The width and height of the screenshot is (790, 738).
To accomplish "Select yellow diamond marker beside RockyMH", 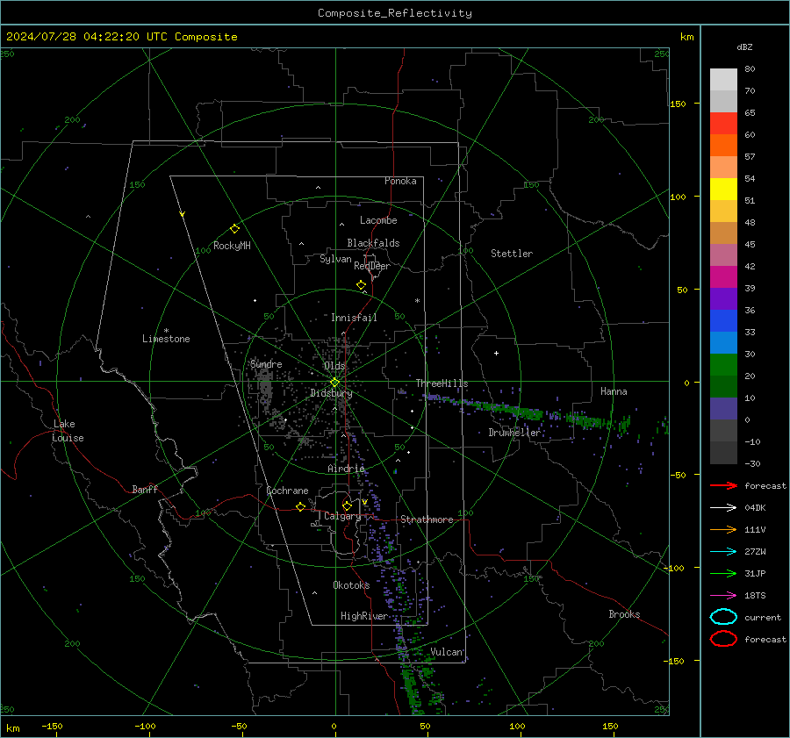I will [x=234, y=229].
